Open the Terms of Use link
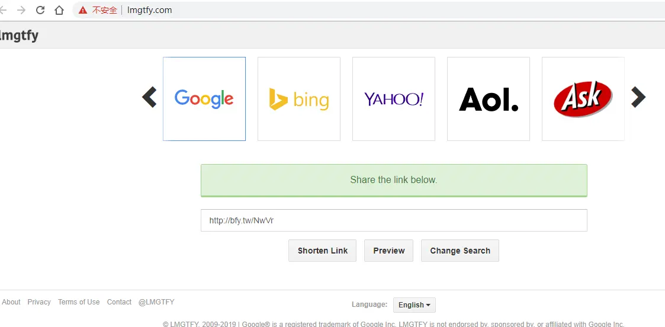 tap(79, 302)
